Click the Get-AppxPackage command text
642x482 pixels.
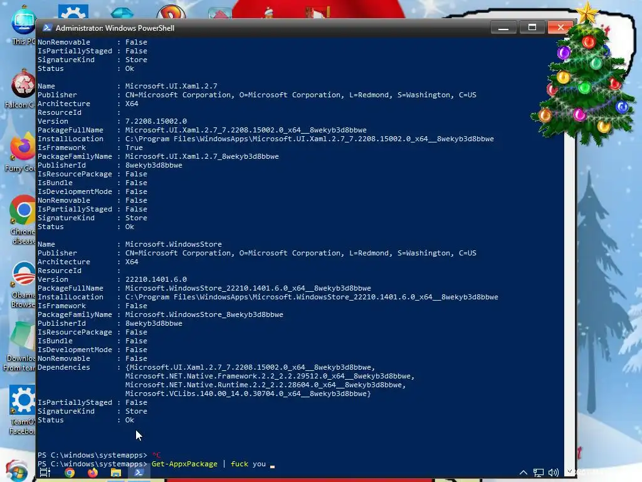185,464
